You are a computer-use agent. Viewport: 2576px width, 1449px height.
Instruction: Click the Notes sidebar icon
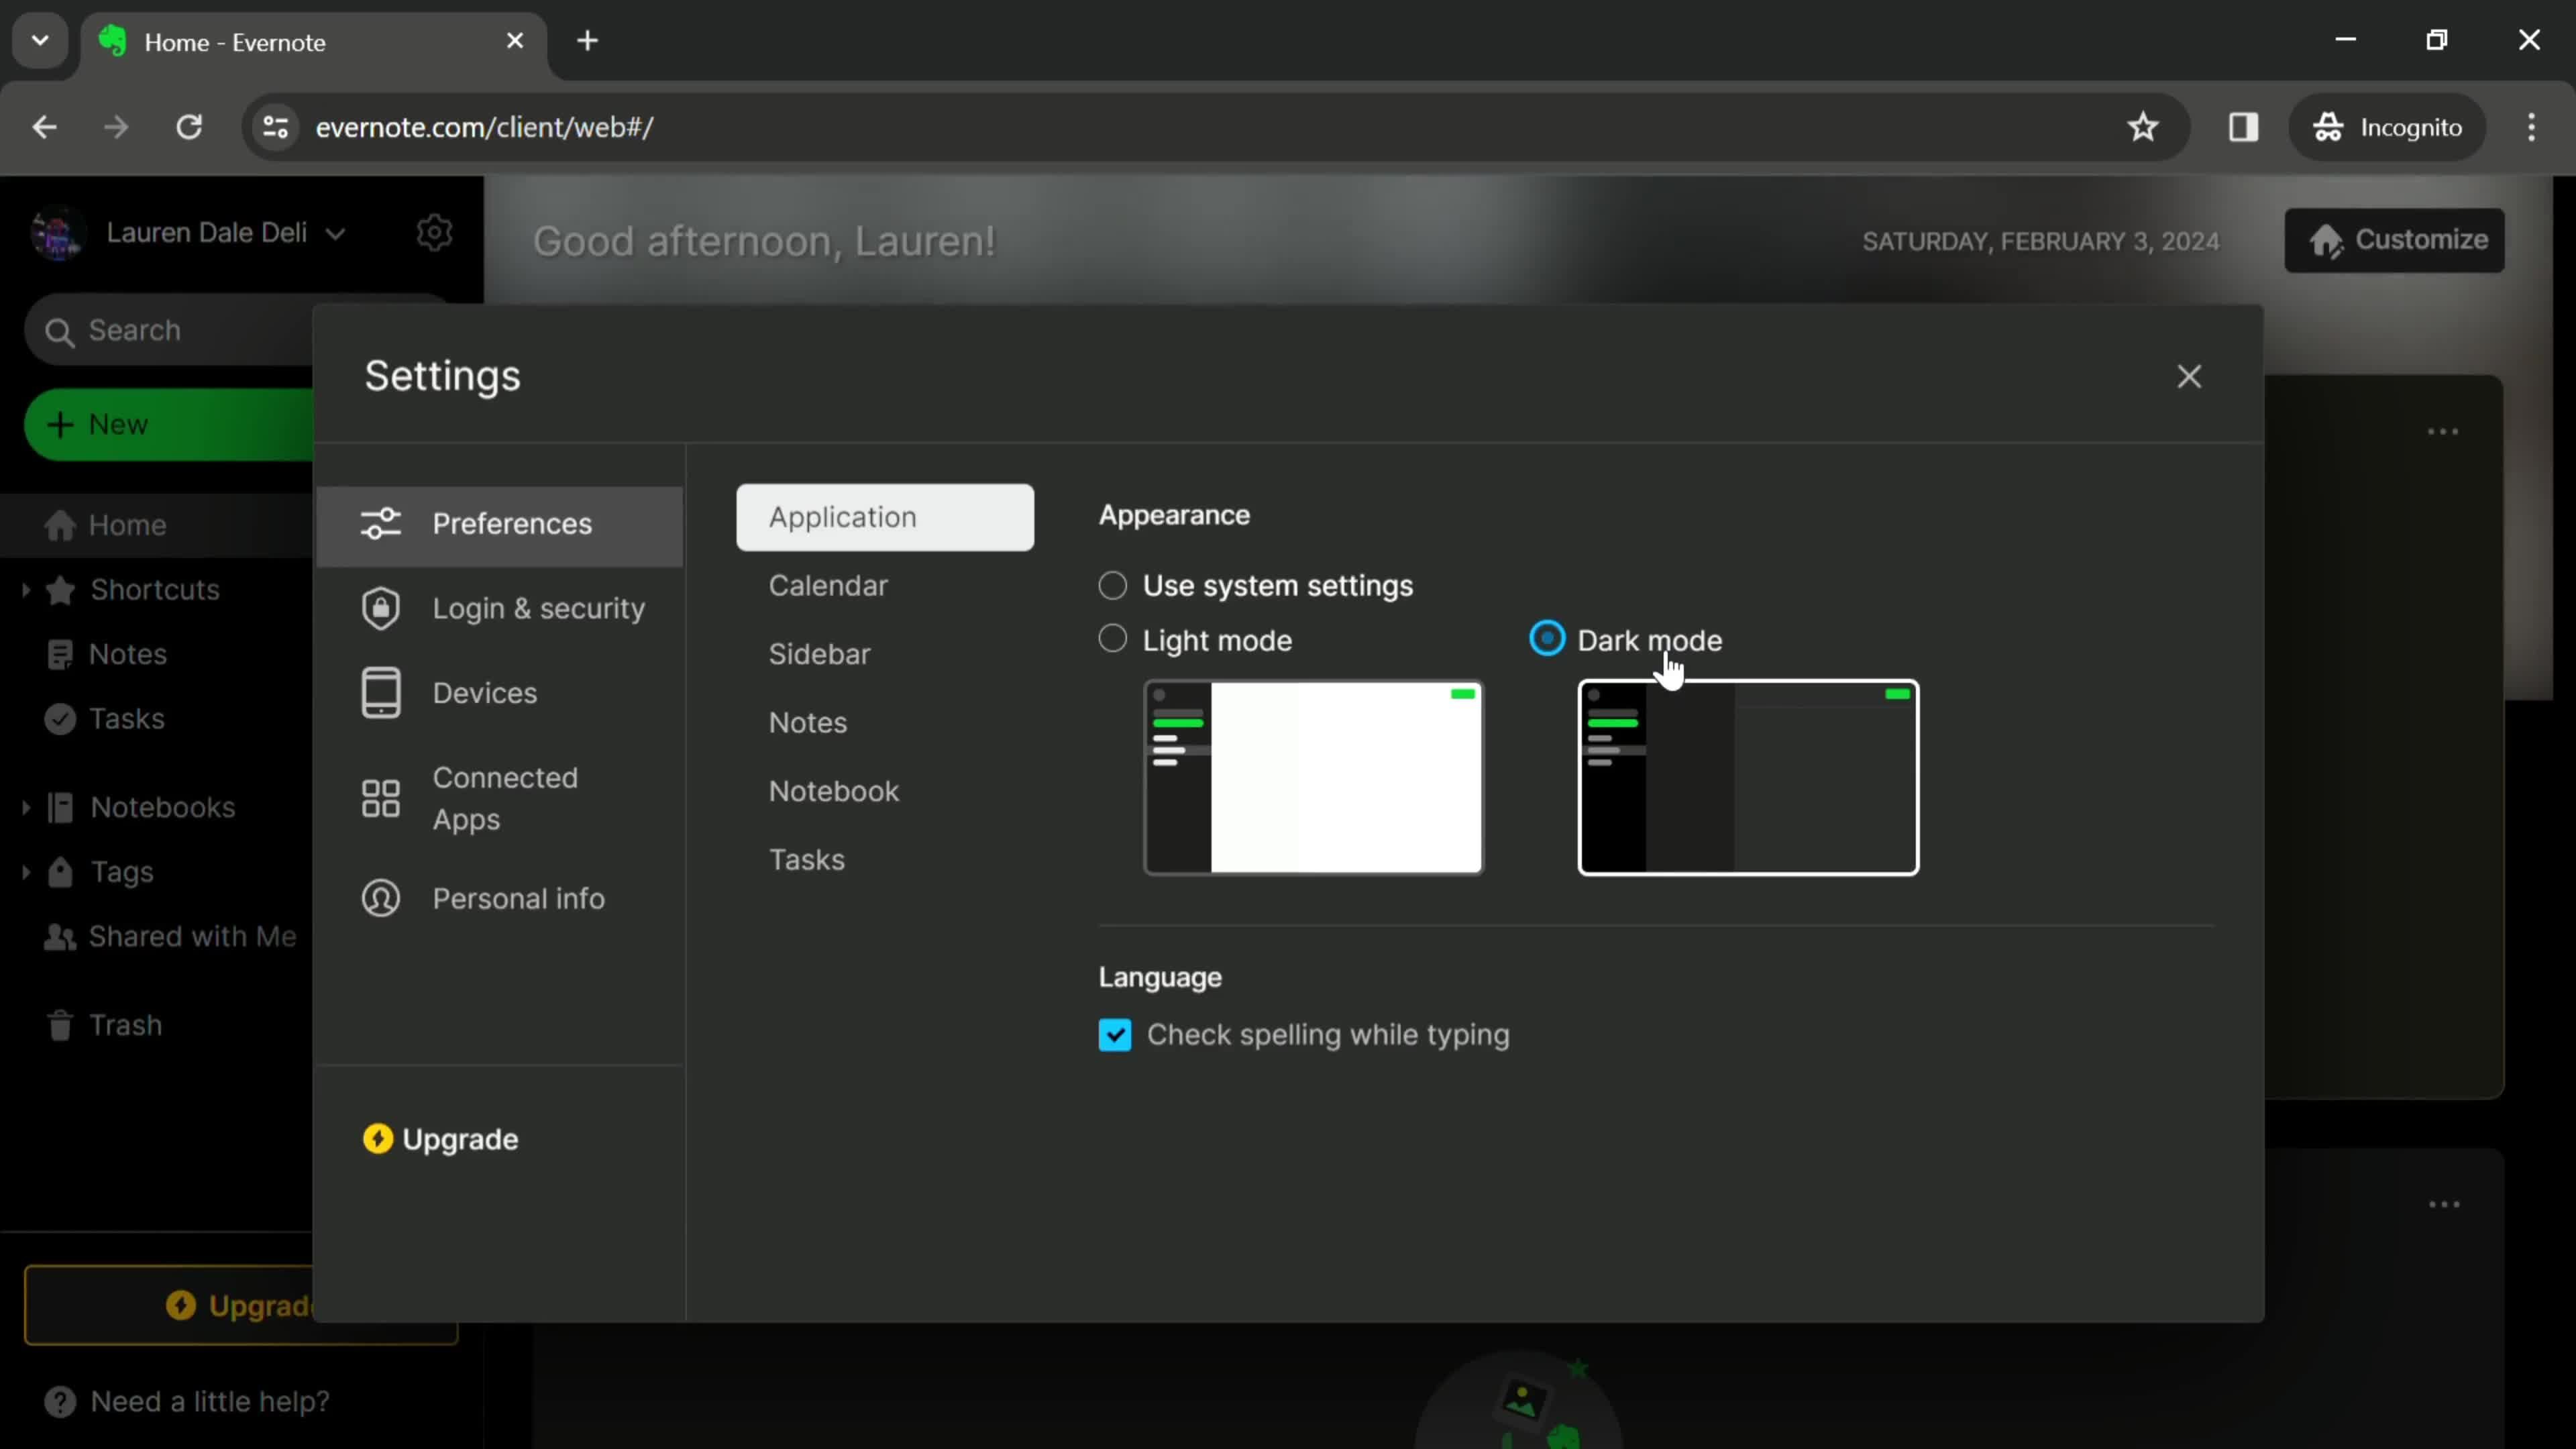pos(60,653)
